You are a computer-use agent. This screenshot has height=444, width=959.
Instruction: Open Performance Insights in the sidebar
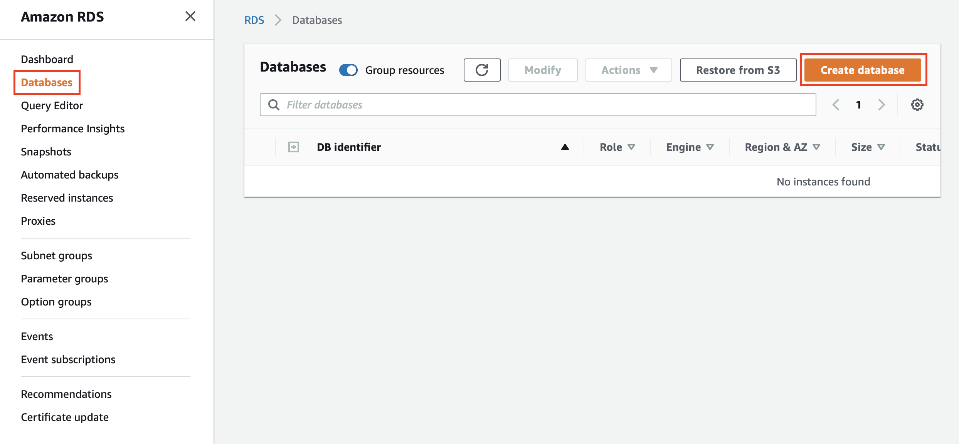73,129
